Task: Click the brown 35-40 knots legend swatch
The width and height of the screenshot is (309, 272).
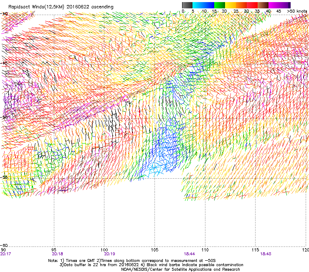Action: click(263, 5)
